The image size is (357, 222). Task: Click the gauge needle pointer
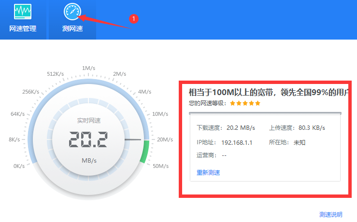[132, 140]
